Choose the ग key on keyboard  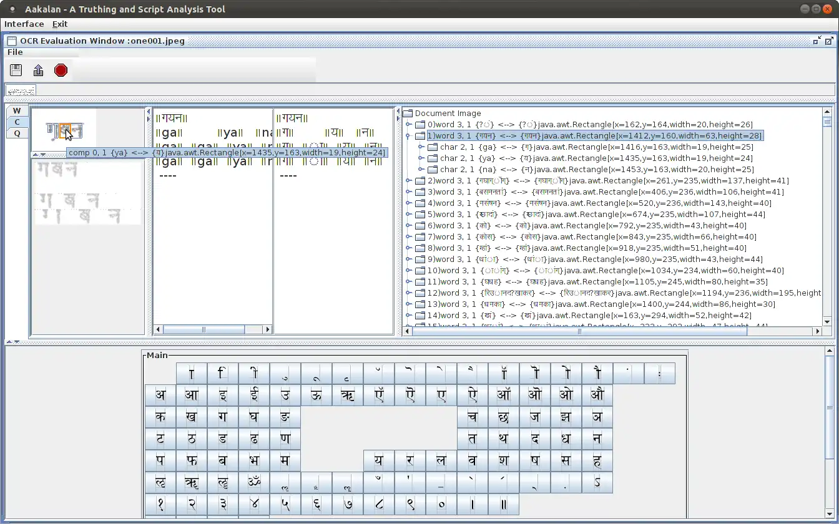(223, 417)
